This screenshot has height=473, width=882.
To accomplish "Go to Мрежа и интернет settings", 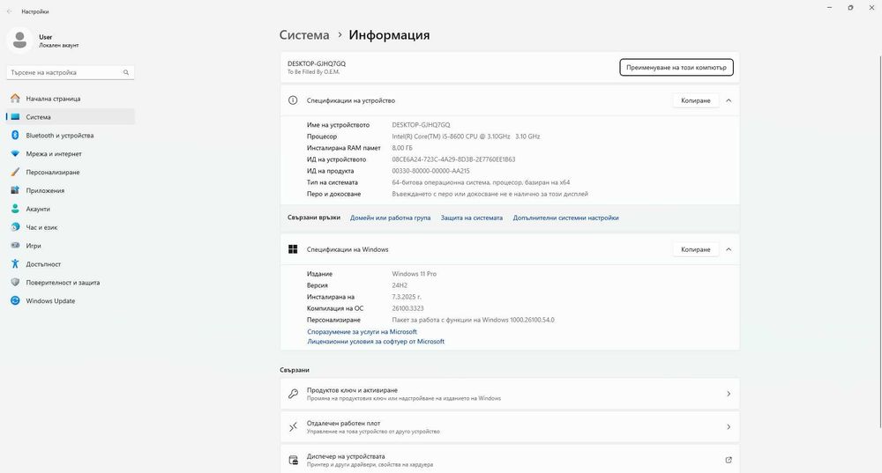I will click(x=71, y=153).
